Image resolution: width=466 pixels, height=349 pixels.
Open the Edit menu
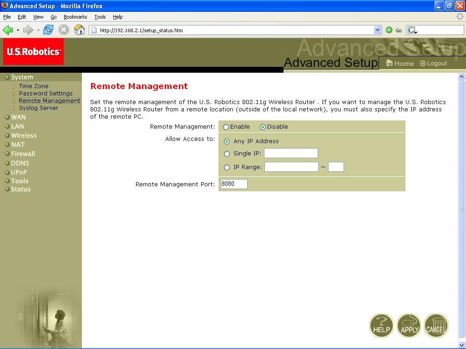coord(22,17)
